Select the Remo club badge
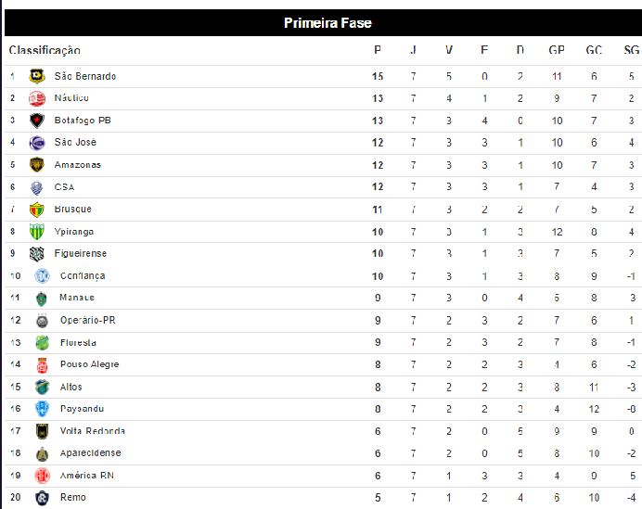Viewport: 642px width, 509px height. point(41,498)
